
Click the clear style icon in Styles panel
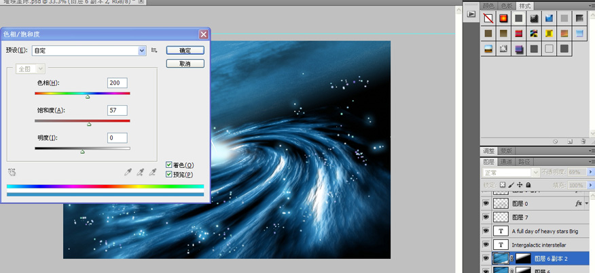[555, 141]
